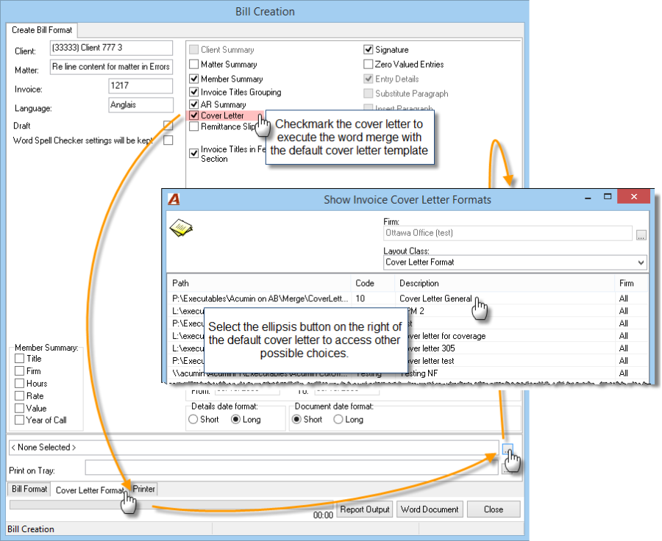Click the red A application icon in Show Invoice Cover Letter Formats

[174, 199]
